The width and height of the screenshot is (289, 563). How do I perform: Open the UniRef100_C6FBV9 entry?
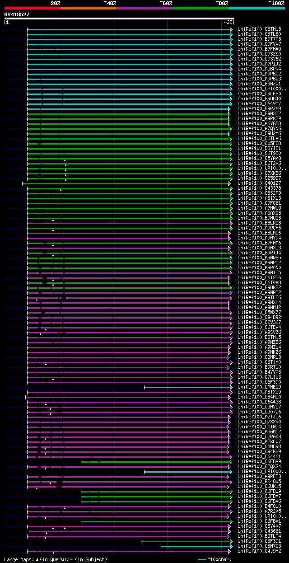(x=259, y=461)
